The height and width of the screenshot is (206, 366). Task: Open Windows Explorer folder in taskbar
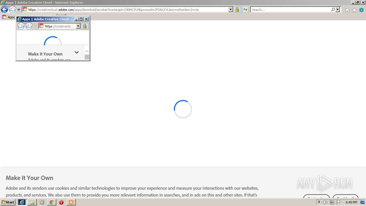[32, 202]
